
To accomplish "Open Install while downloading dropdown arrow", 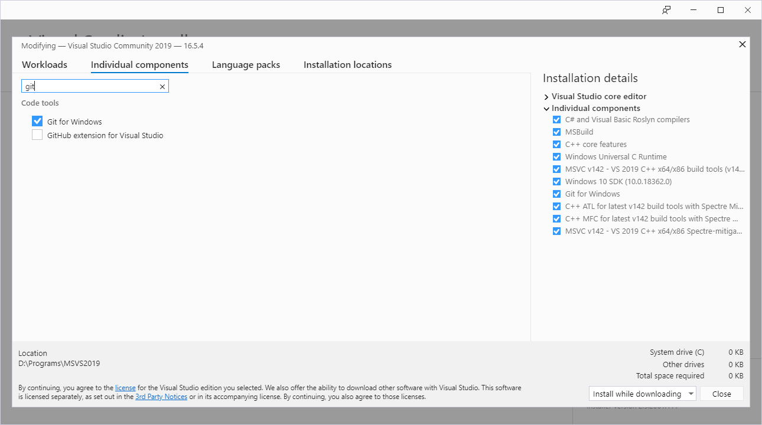I will coord(691,394).
